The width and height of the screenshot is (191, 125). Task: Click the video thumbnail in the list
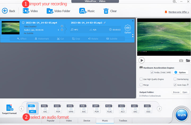(11, 28)
